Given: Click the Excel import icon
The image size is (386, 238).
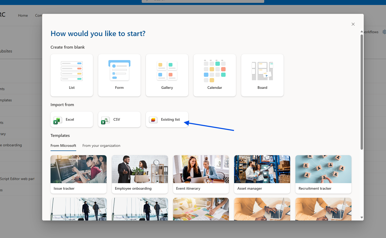Looking at the screenshot, I should pos(58,120).
